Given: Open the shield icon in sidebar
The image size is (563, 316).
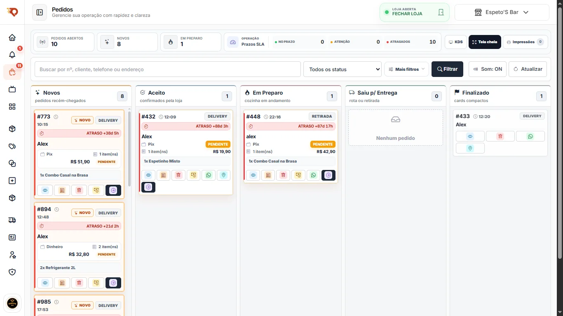Looking at the screenshot, I should [12, 272].
